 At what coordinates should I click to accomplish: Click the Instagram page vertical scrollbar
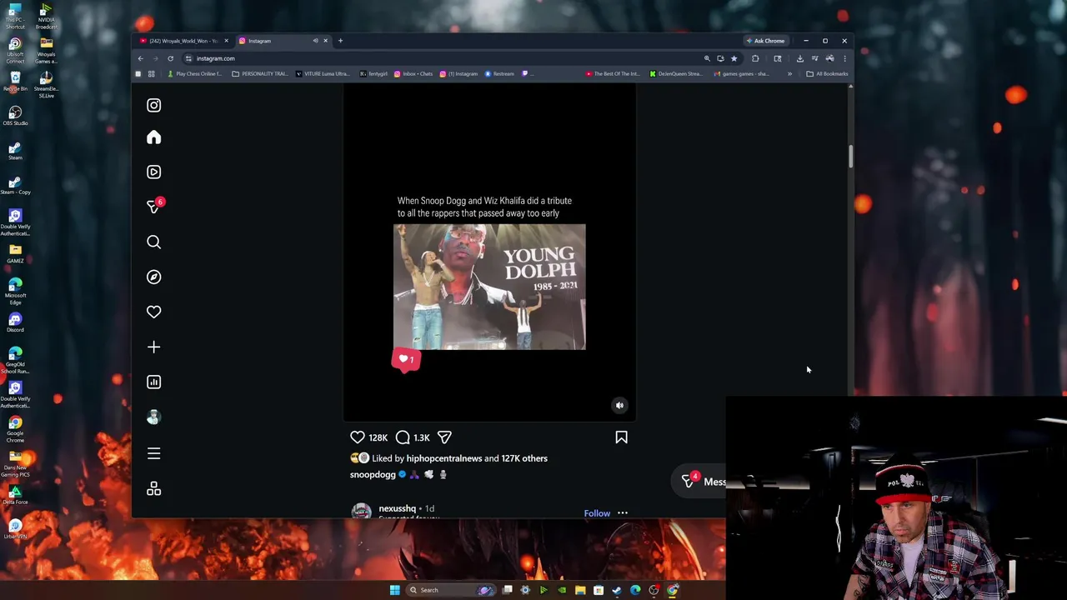tap(850, 157)
